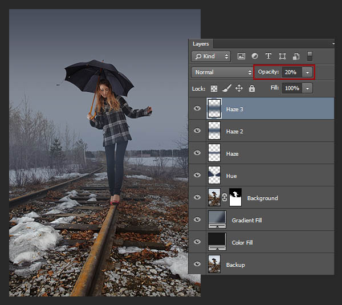Open the Fill percentage dropdown arrow
The height and width of the screenshot is (305, 342).
[308, 88]
